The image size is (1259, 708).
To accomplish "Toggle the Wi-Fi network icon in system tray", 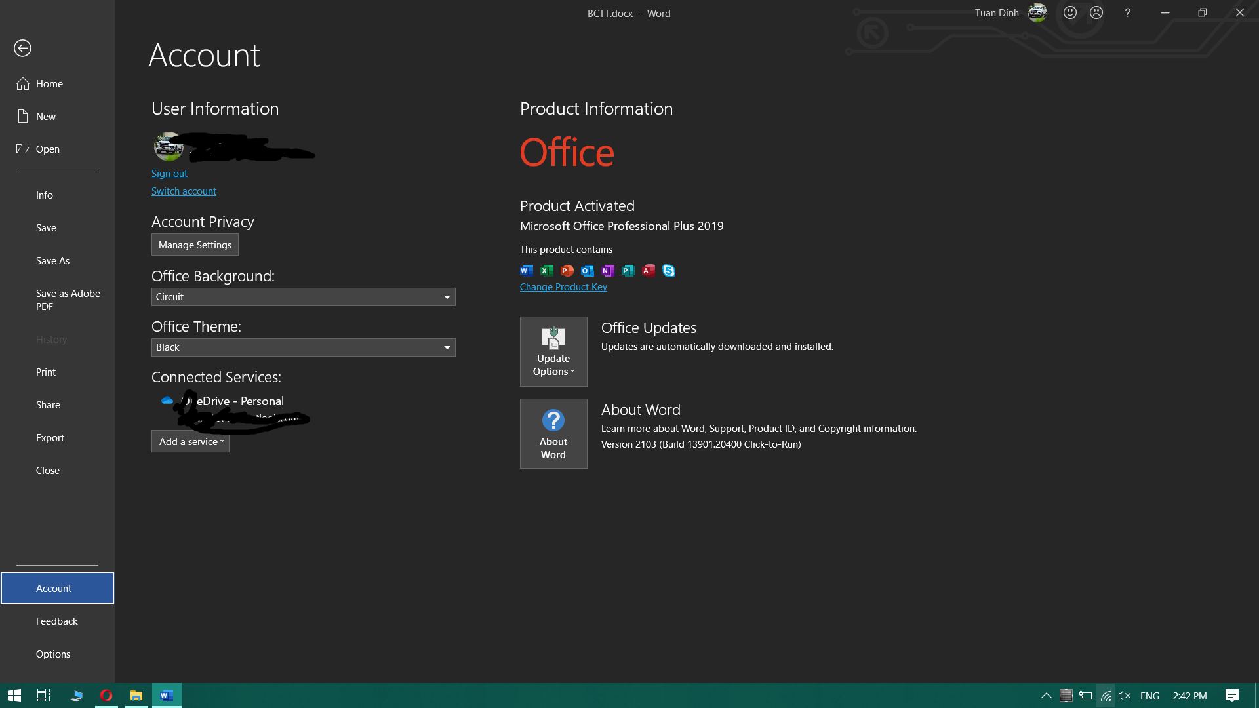I will click(1106, 695).
